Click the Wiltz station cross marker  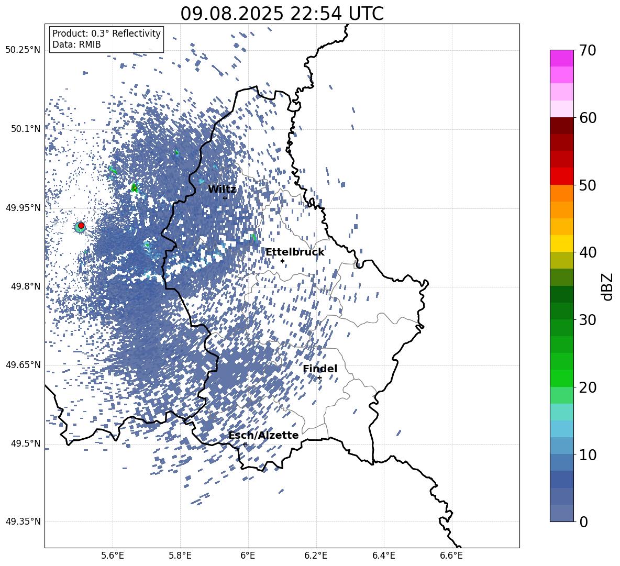(225, 198)
